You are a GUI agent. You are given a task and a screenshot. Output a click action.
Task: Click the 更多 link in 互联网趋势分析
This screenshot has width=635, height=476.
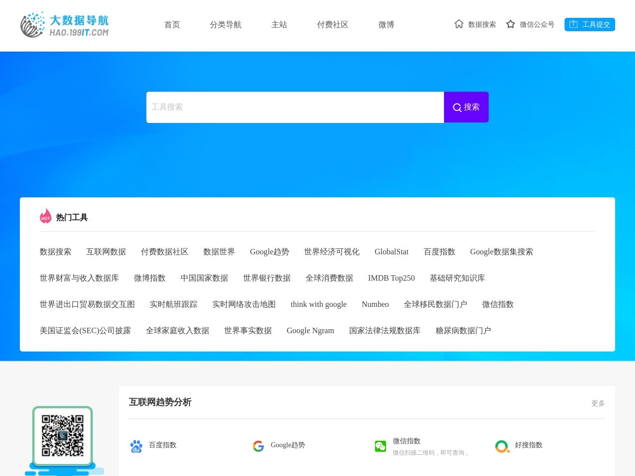point(598,404)
